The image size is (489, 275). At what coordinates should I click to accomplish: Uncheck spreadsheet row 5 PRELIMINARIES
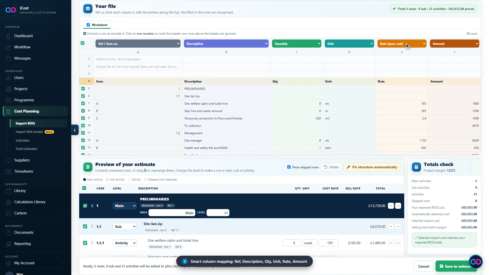[x=83, y=89]
